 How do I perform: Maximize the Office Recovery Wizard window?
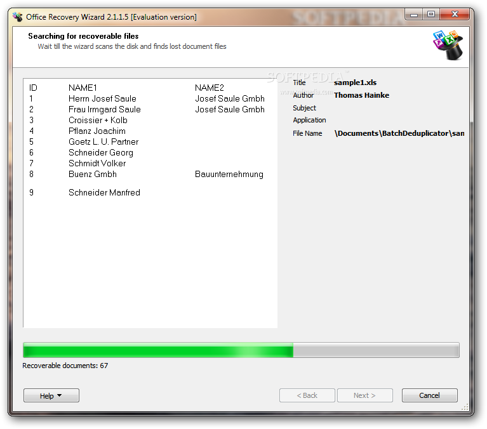pos(431,15)
